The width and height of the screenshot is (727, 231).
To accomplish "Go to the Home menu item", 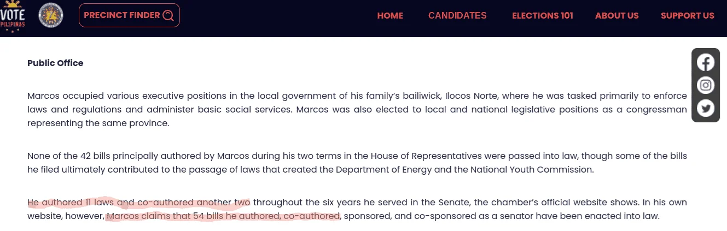I will tap(390, 16).
